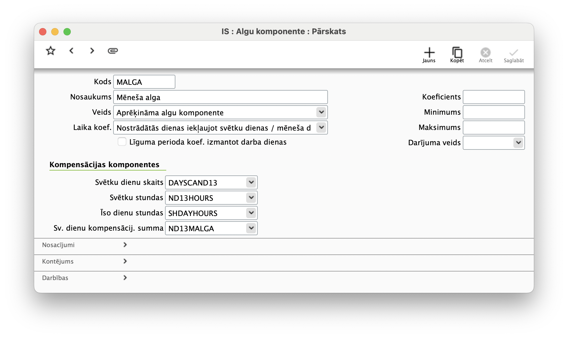Save record with Saglabāt checkmark
This screenshot has width=568, height=338.
click(514, 55)
